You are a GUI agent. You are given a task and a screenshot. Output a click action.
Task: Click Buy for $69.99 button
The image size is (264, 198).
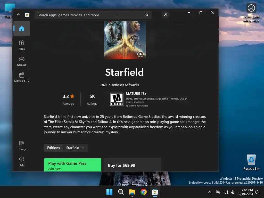(x=133, y=165)
